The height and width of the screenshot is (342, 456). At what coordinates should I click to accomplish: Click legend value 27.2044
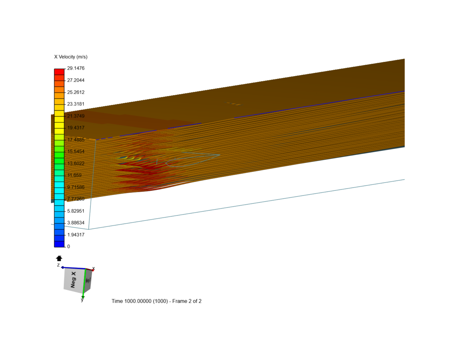pos(76,80)
